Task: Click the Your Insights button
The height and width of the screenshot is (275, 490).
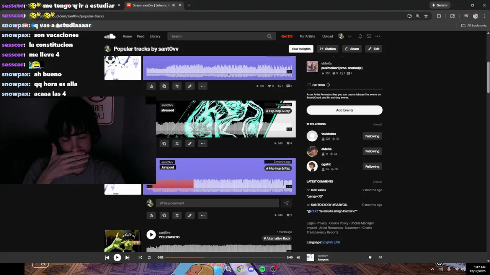Action: point(301,49)
